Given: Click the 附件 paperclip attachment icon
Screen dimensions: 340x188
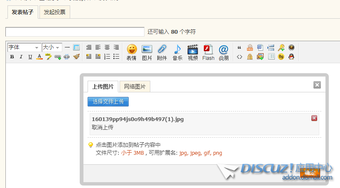Looking at the screenshot, I should click(162, 52).
